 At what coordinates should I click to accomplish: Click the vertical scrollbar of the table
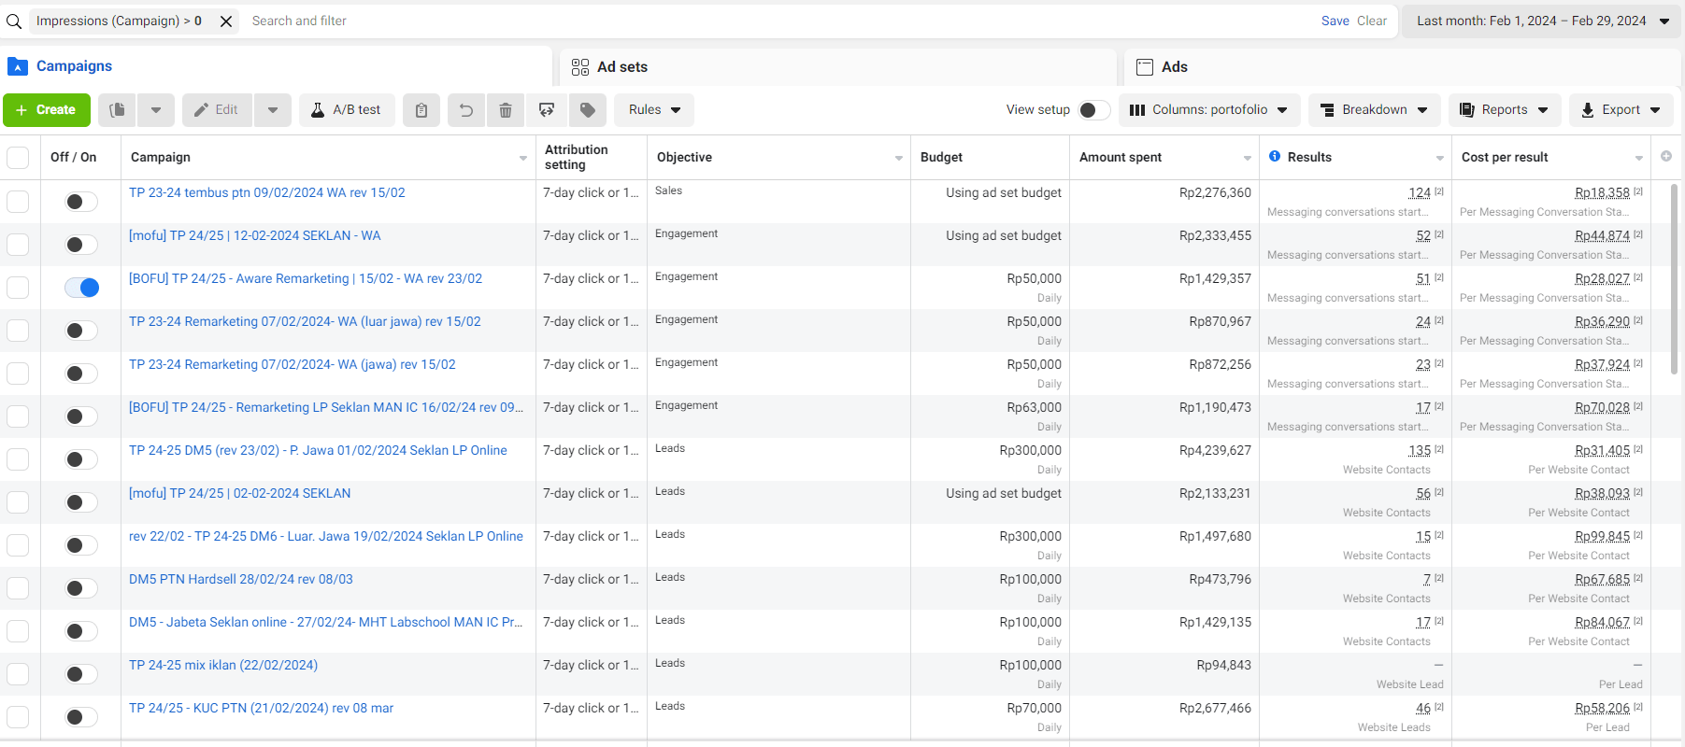tap(1674, 280)
